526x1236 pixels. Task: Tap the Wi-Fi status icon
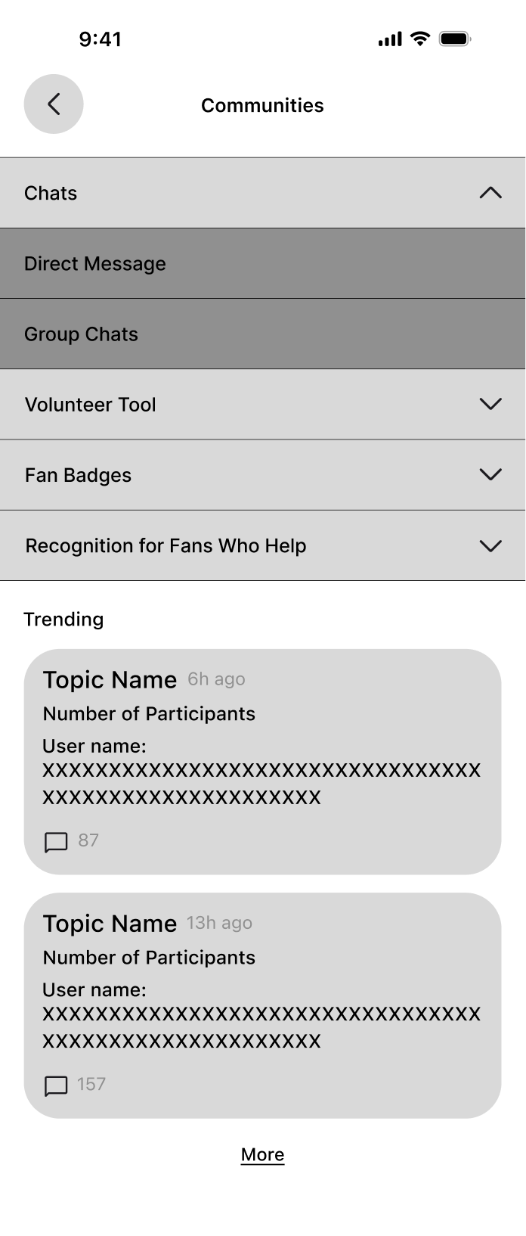coord(420,39)
